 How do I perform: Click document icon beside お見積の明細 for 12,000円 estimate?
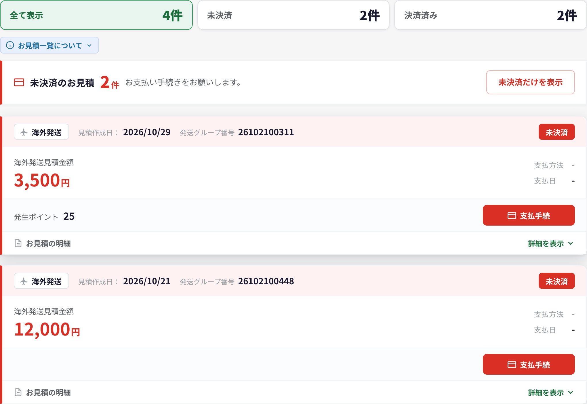[18, 392]
